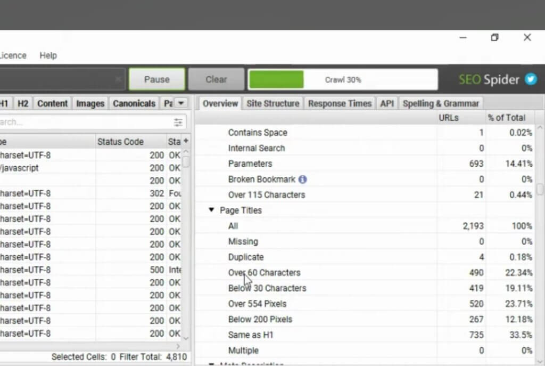
Task: Open the tab overflow dropdown arrow
Action: pos(181,103)
